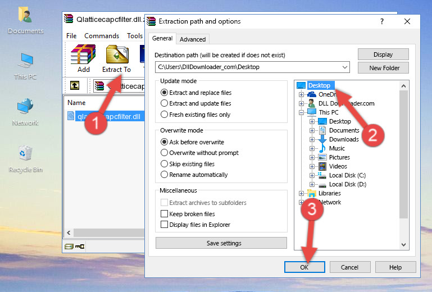Select This PC node in folder tree
432x292 pixels.
pyautogui.click(x=329, y=112)
